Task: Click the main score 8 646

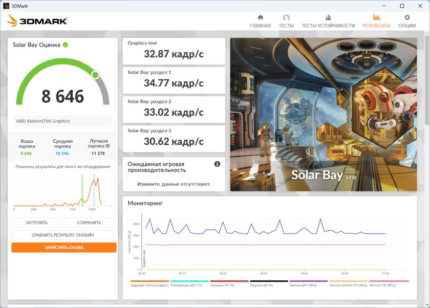Action: 62,97
